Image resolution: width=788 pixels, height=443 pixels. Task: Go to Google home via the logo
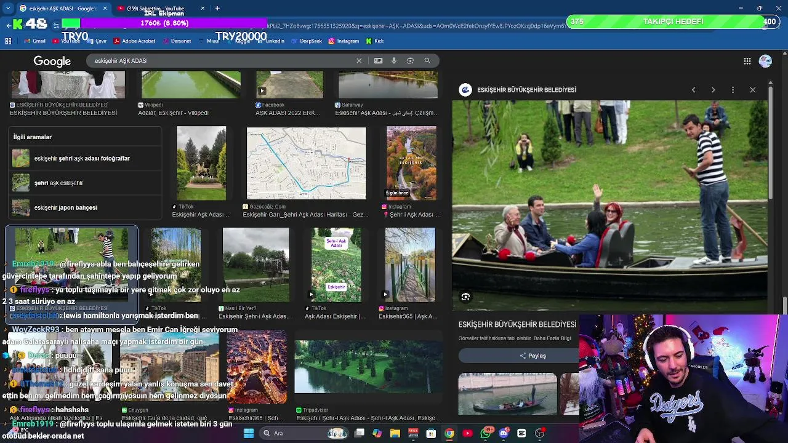52,61
